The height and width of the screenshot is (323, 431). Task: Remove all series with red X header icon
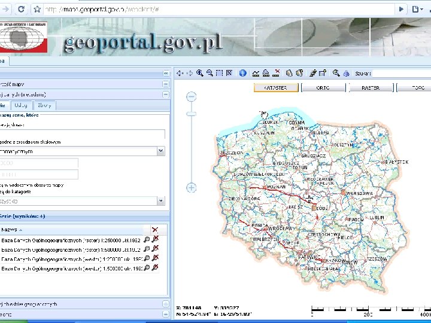click(x=155, y=230)
